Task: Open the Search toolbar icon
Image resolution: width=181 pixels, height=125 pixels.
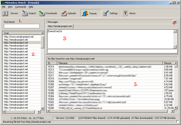Action: coord(25,13)
